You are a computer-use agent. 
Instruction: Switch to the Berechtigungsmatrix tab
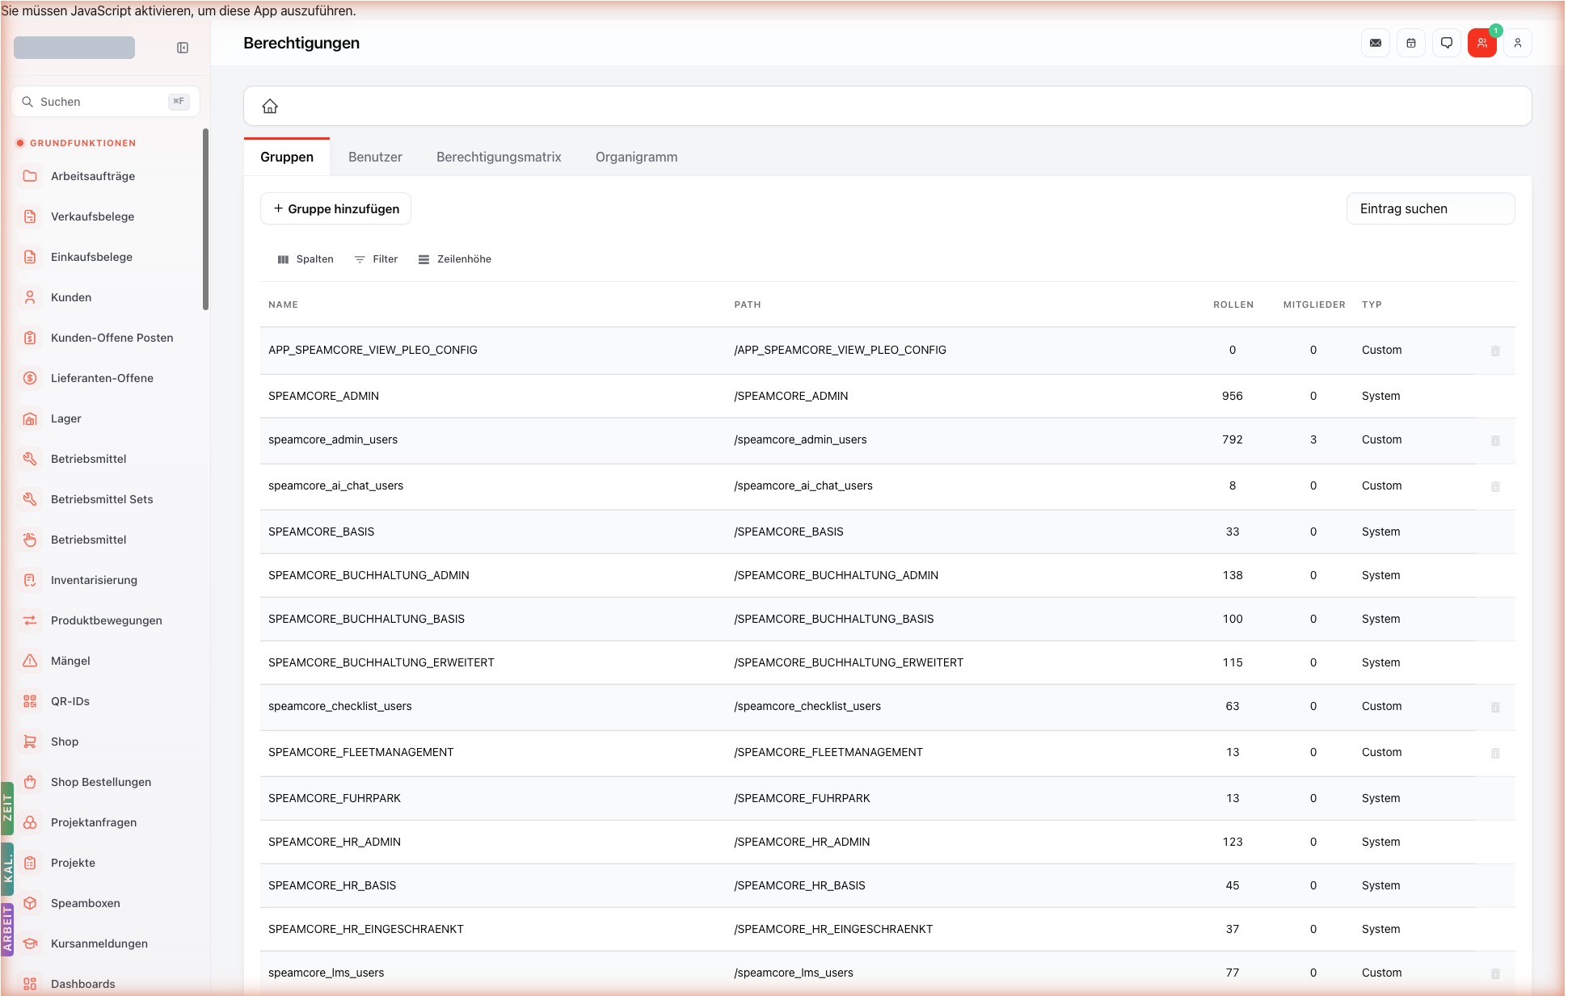[x=499, y=157]
